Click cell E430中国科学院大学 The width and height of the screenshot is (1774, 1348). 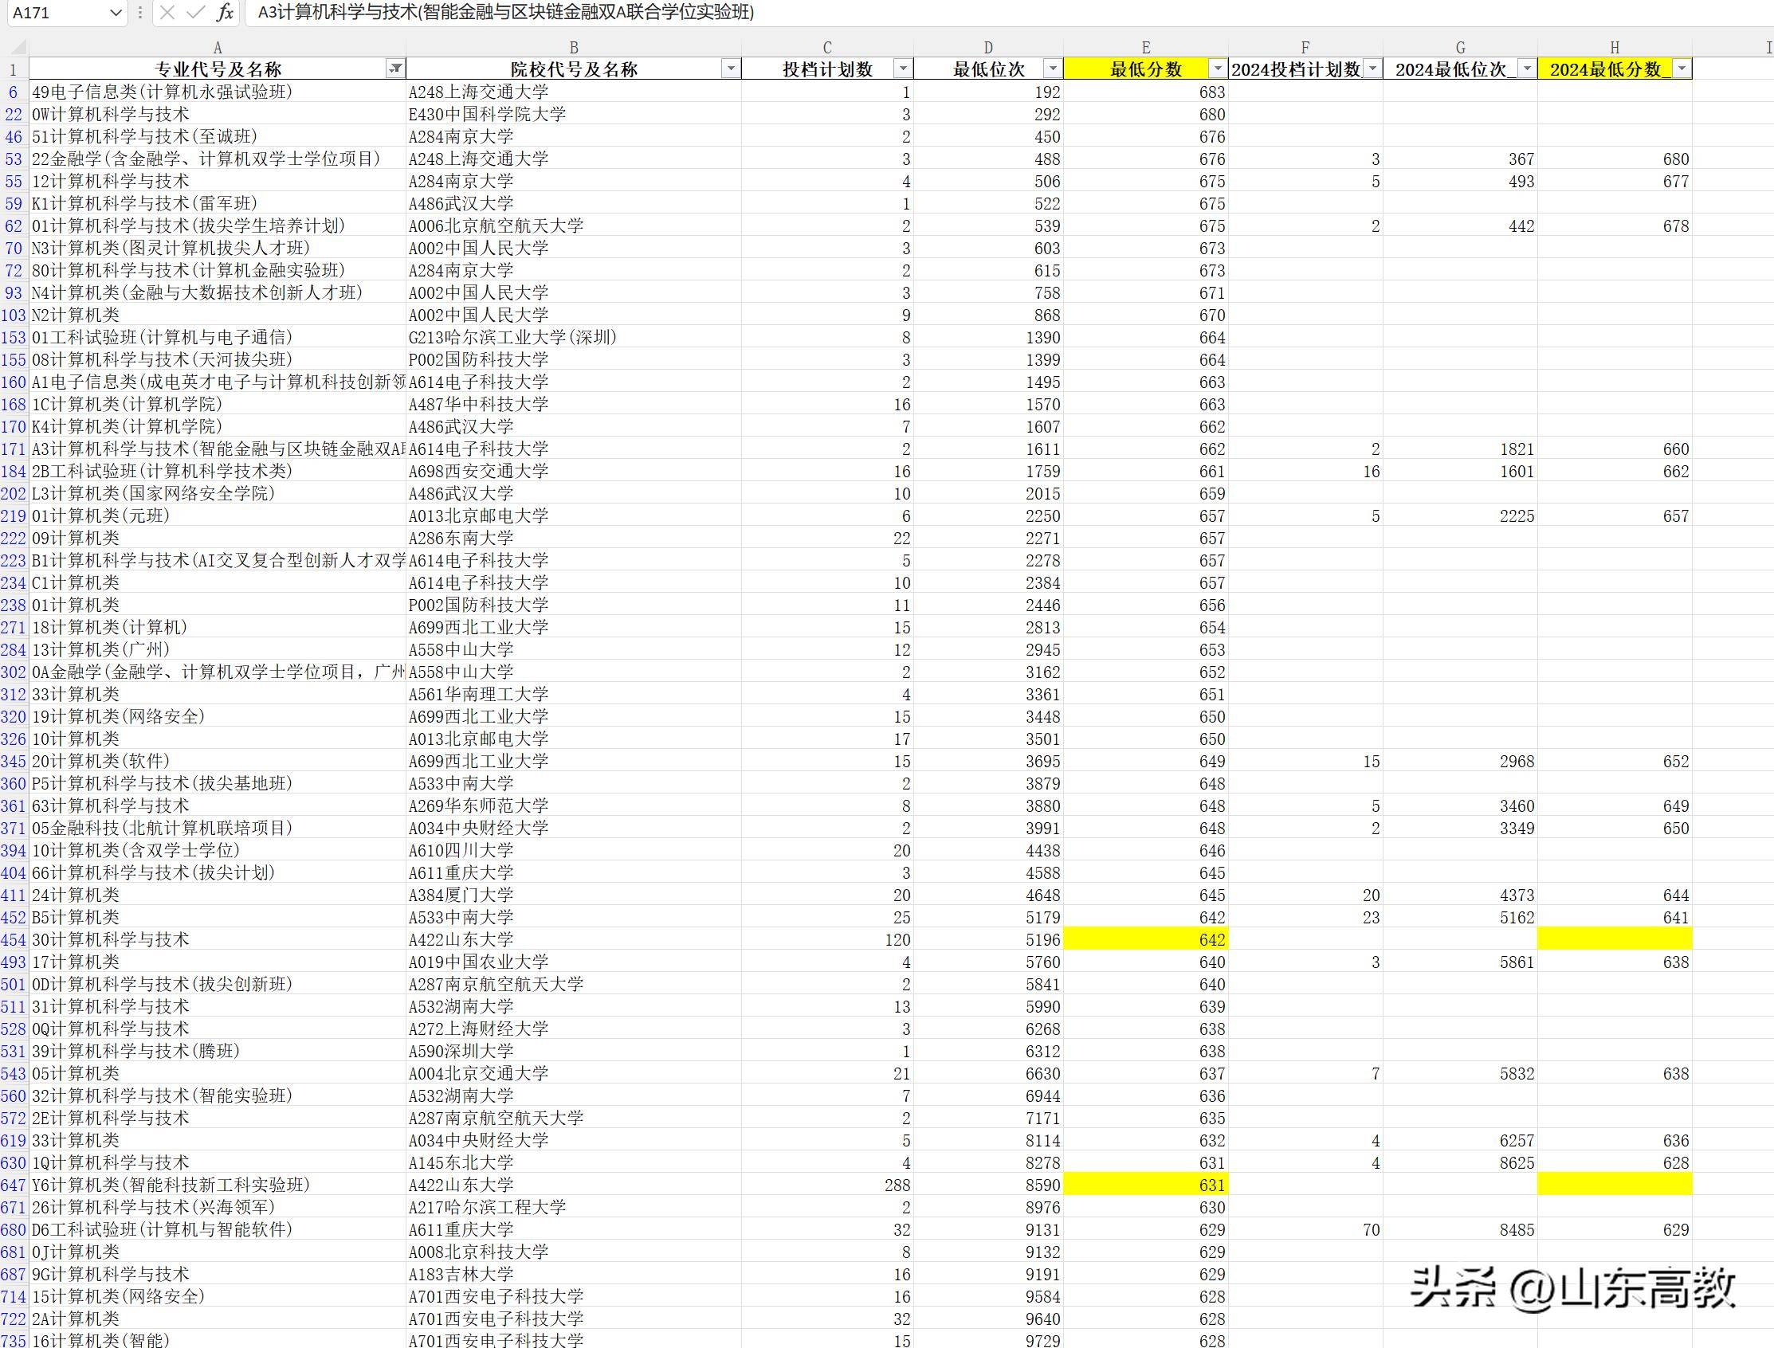click(574, 115)
